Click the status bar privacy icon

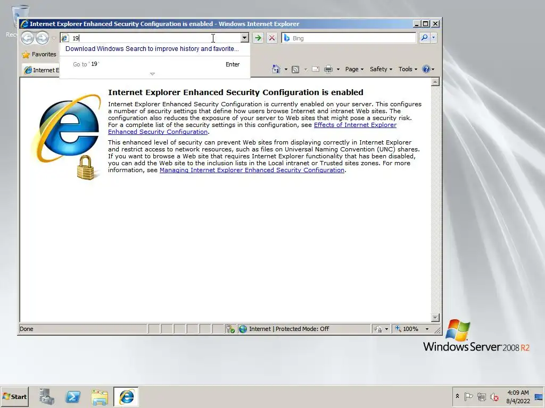pyautogui.click(x=378, y=329)
